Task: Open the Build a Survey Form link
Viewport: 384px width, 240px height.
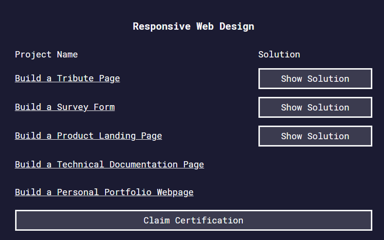Action: [65, 107]
